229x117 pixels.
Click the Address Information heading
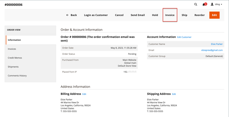pyautogui.click(x=75, y=87)
